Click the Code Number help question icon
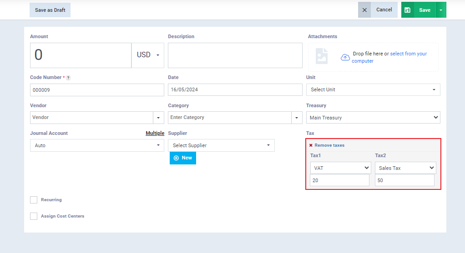 point(68,78)
